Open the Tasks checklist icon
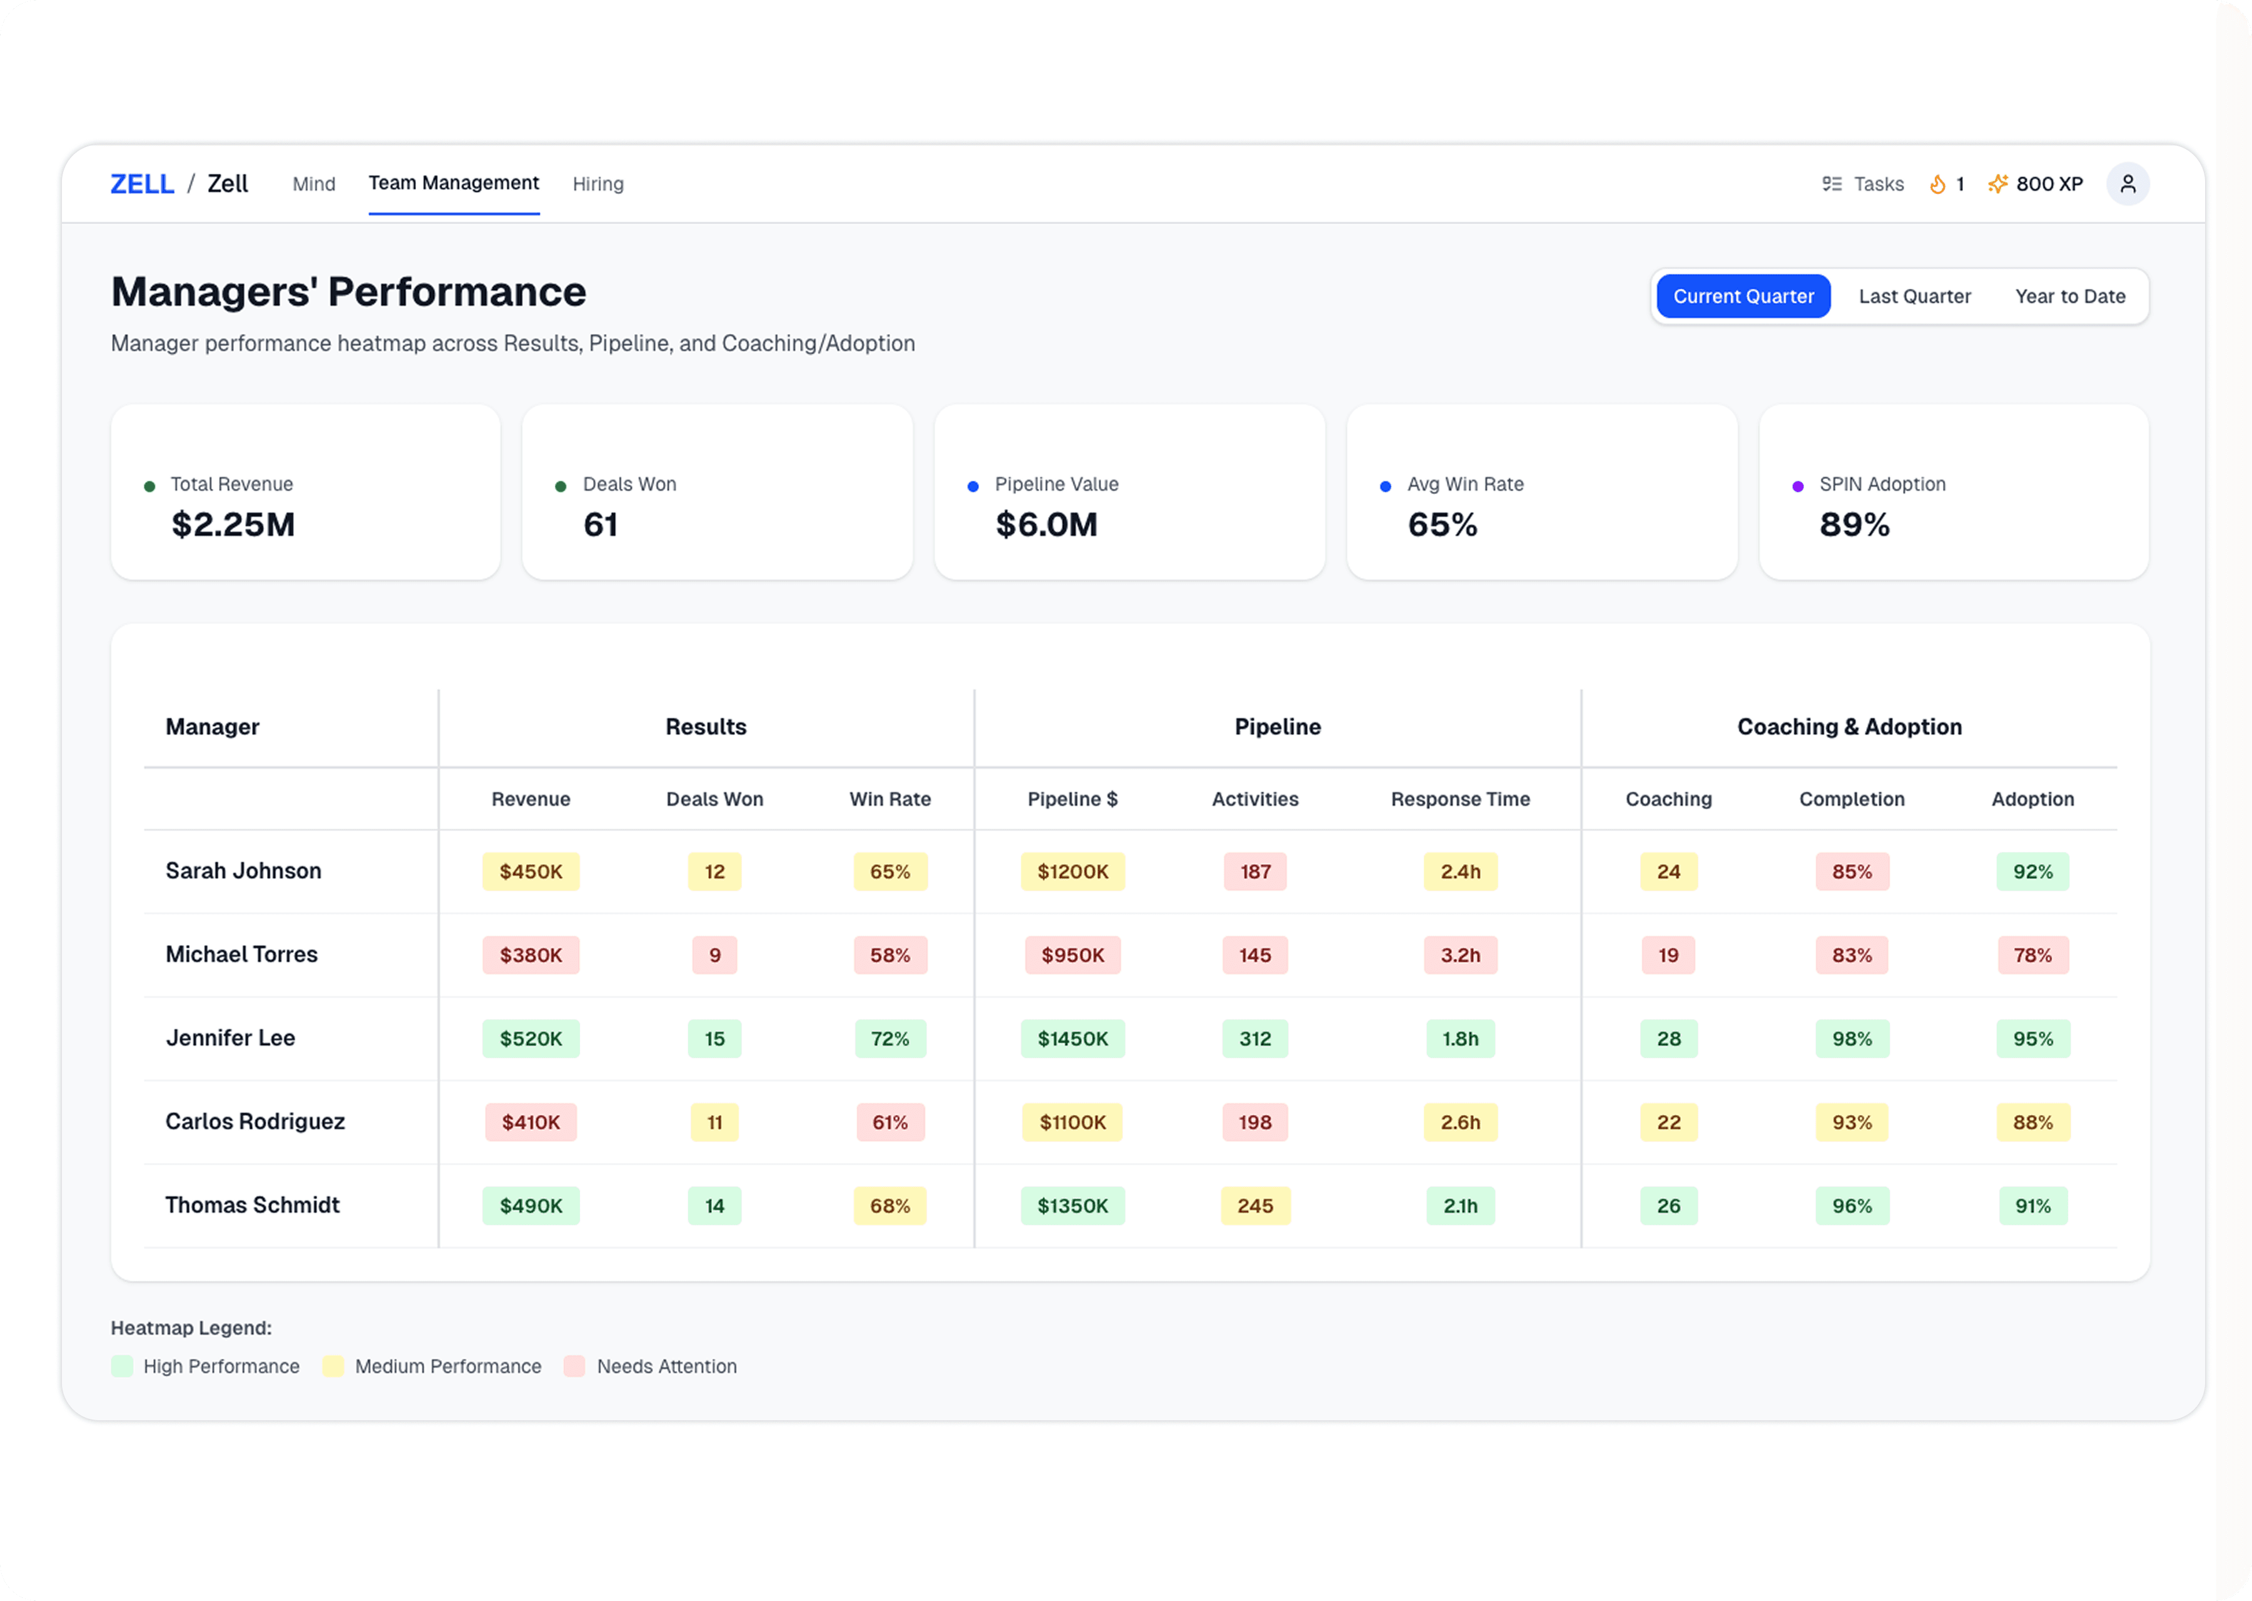The height and width of the screenshot is (1601, 2252). pos(1832,184)
